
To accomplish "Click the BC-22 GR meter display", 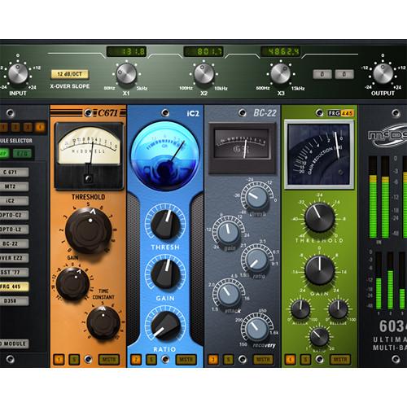I will coord(242,147).
